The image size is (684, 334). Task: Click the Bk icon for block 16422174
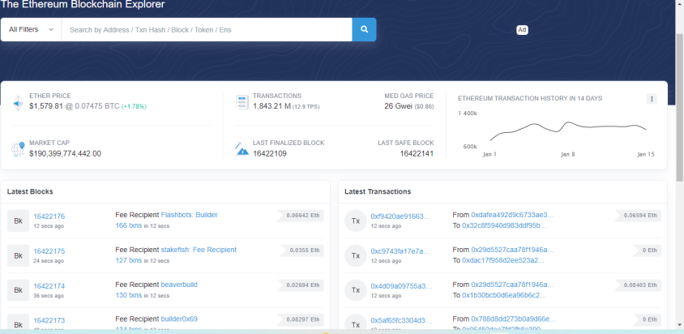(x=19, y=290)
